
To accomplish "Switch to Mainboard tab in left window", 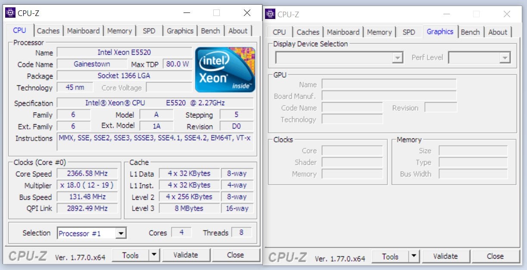I will coord(83,31).
